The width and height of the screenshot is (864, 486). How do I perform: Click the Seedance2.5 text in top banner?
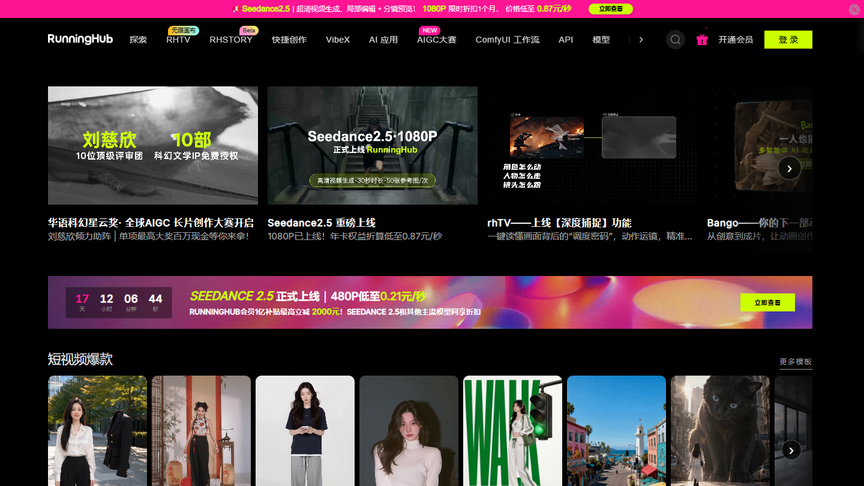pyautogui.click(x=266, y=9)
